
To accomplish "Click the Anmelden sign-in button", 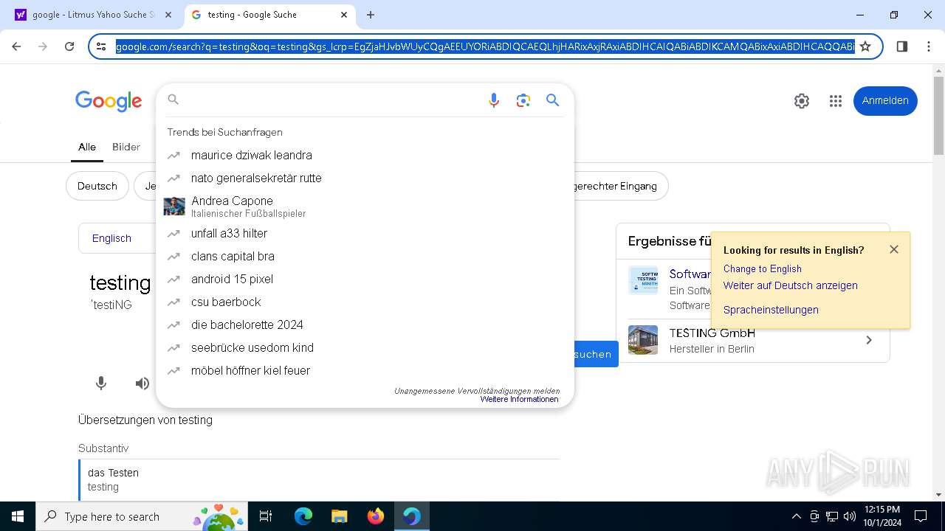I will pyautogui.click(x=885, y=101).
